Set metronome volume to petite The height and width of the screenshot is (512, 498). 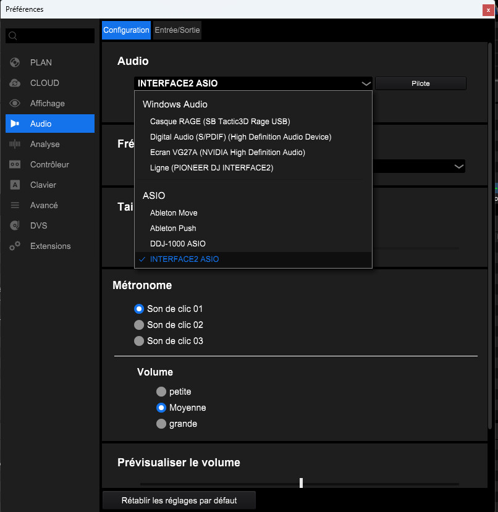pos(161,392)
